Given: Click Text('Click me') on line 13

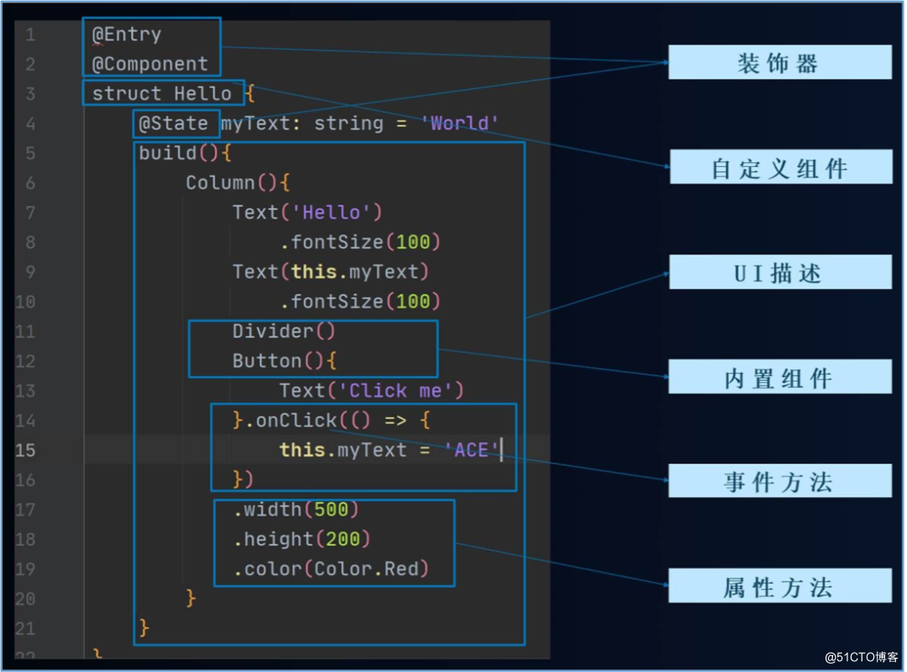Looking at the screenshot, I should click(371, 391).
